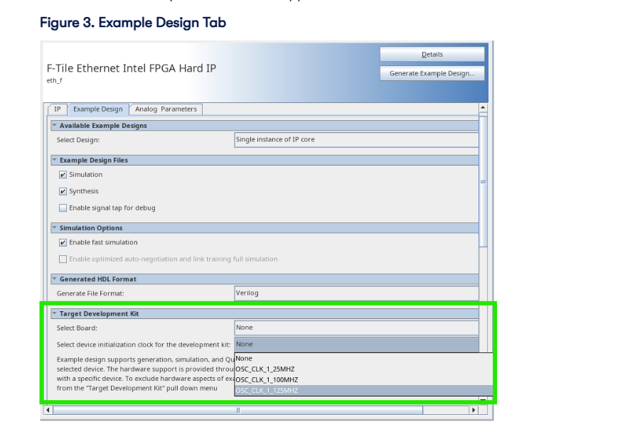Viewport: 625px width, 427px height.
Task: Uncheck the Simulation checkbox
Action: pos(63,175)
